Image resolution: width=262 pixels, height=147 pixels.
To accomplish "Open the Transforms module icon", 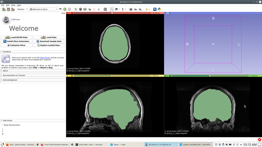I will click(90, 9).
